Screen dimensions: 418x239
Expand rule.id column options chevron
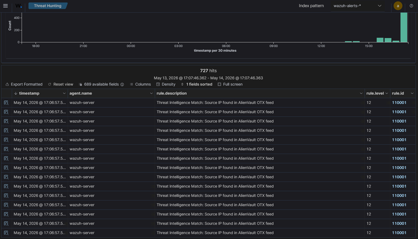[412, 93]
